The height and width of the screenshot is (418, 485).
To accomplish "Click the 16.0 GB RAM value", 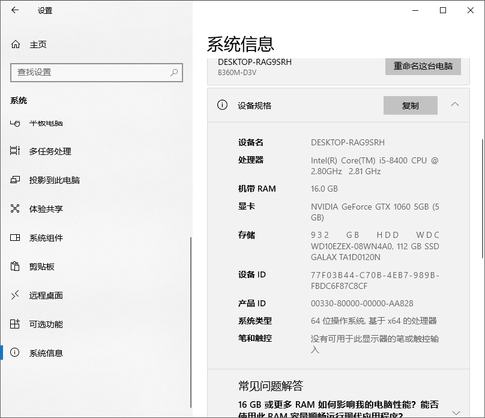I will coord(324,189).
